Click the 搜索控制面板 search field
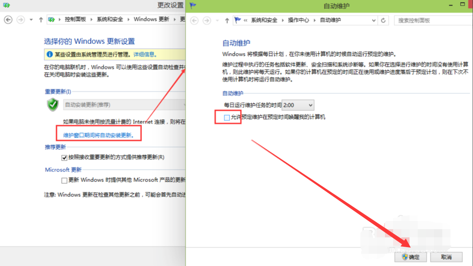Image resolution: width=473 pixels, height=266 pixels. [431, 20]
